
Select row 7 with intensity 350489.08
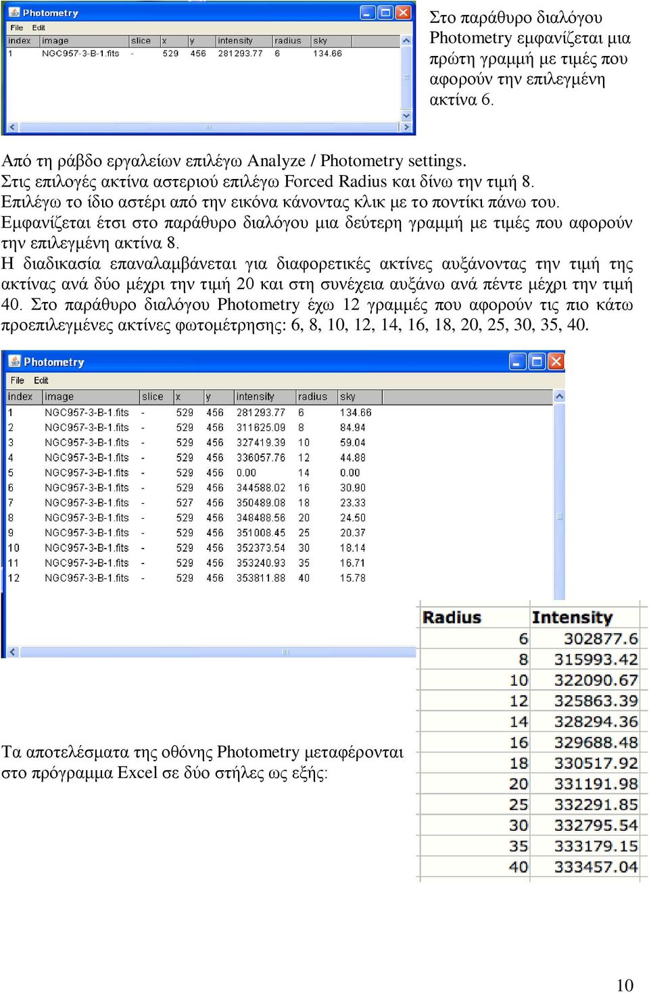point(279,503)
